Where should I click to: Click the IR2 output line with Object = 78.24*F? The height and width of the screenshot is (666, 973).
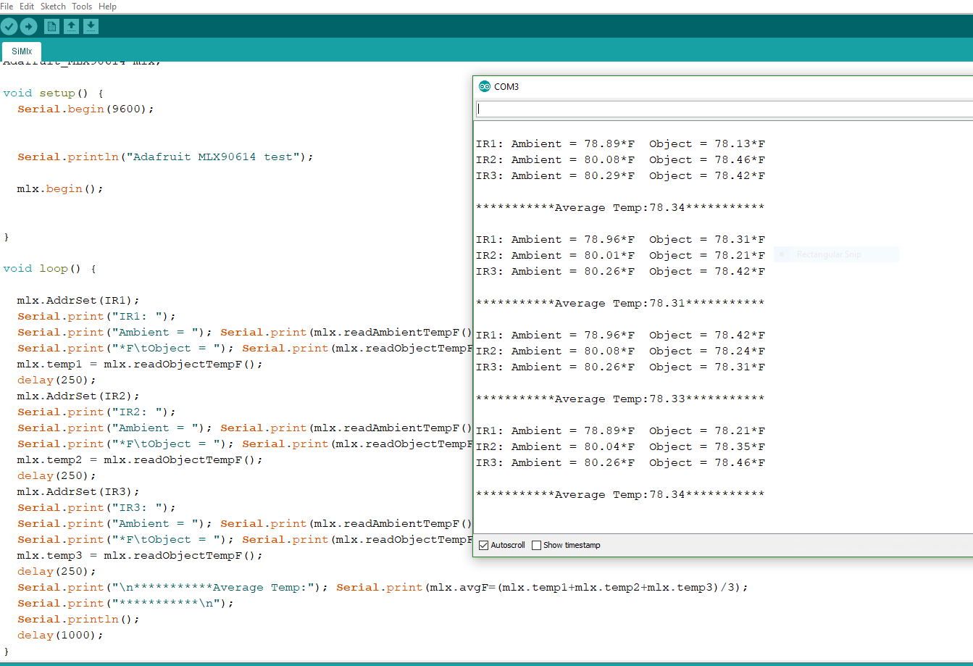[620, 351]
